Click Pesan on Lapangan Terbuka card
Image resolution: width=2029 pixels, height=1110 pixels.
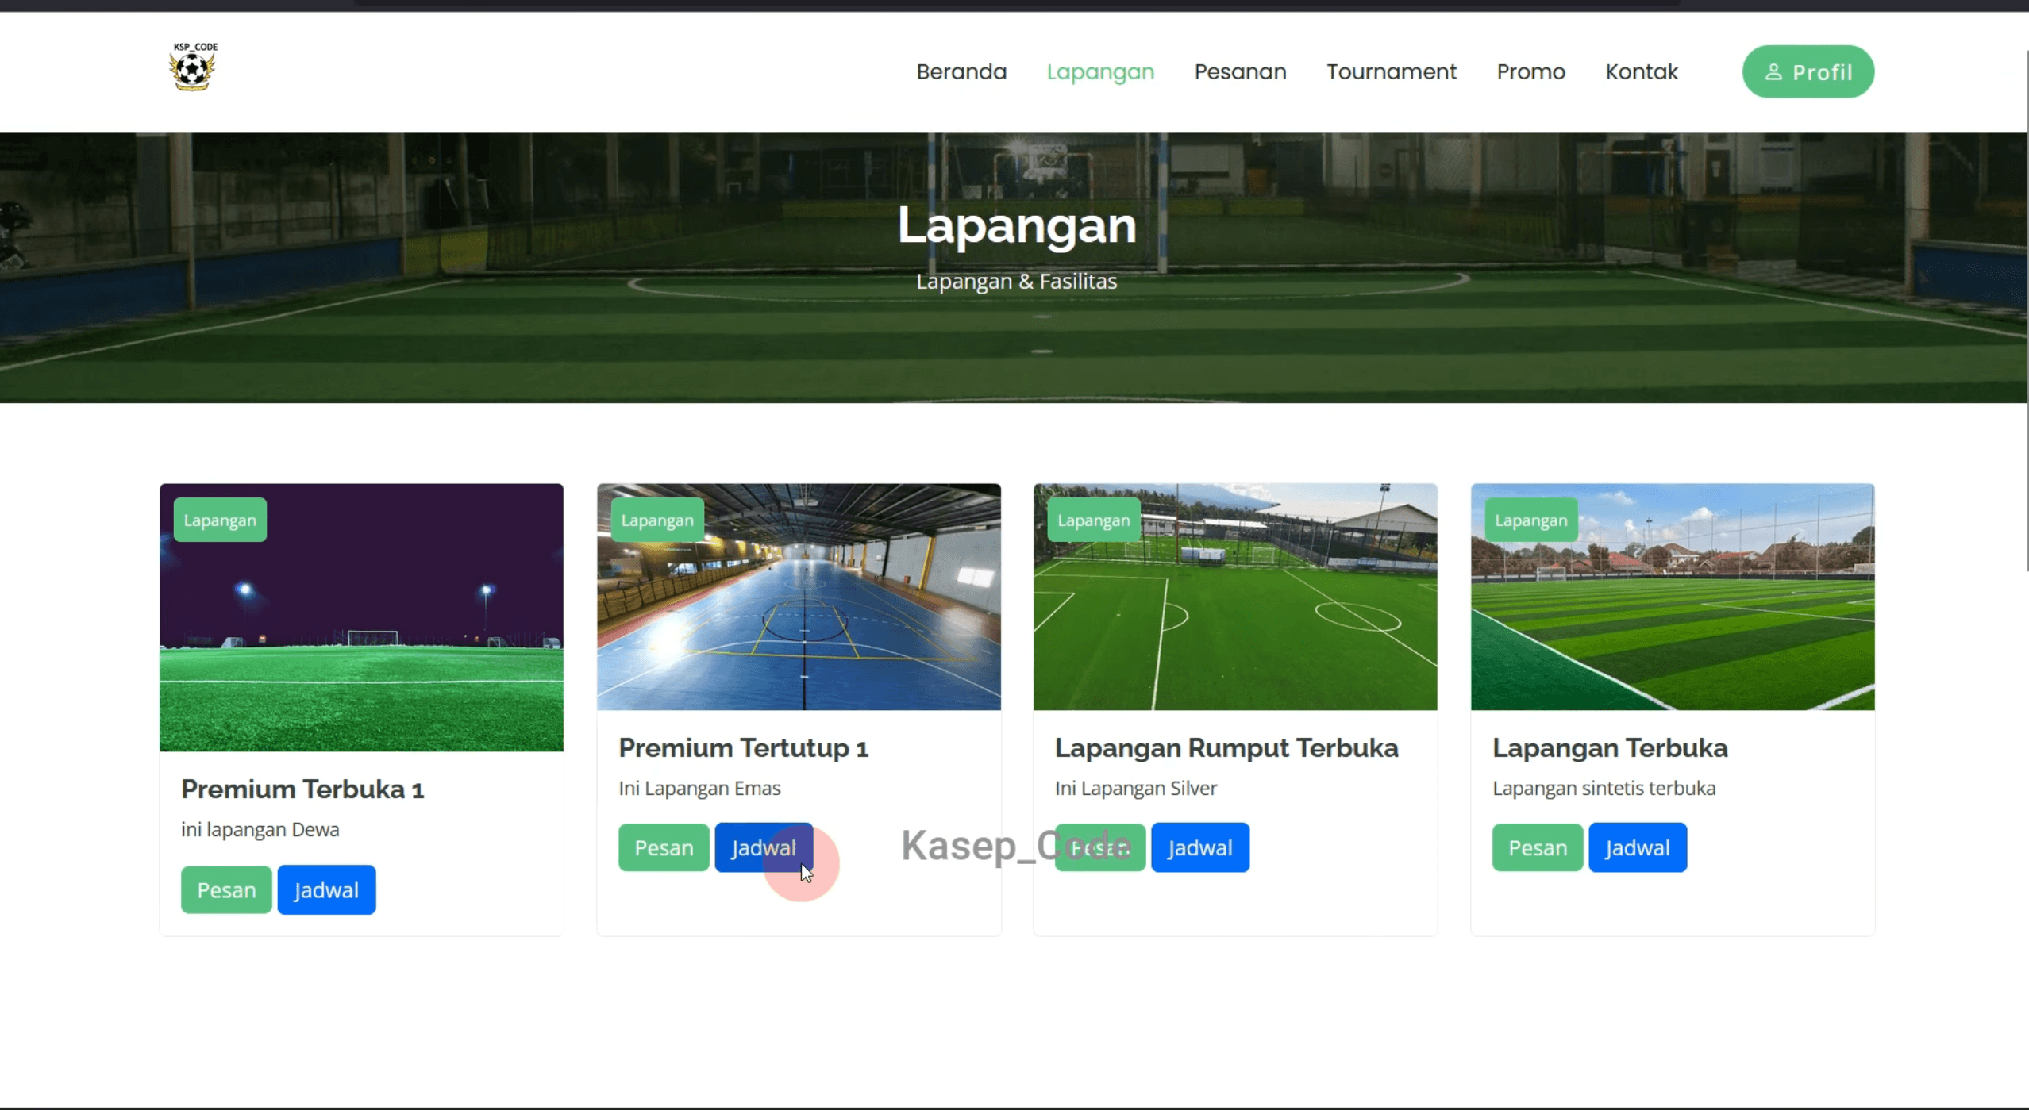[x=1538, y=847]
